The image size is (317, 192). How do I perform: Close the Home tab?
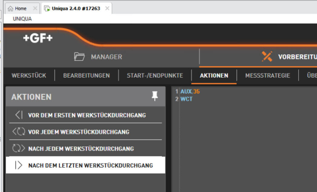(x=35, y=8)
